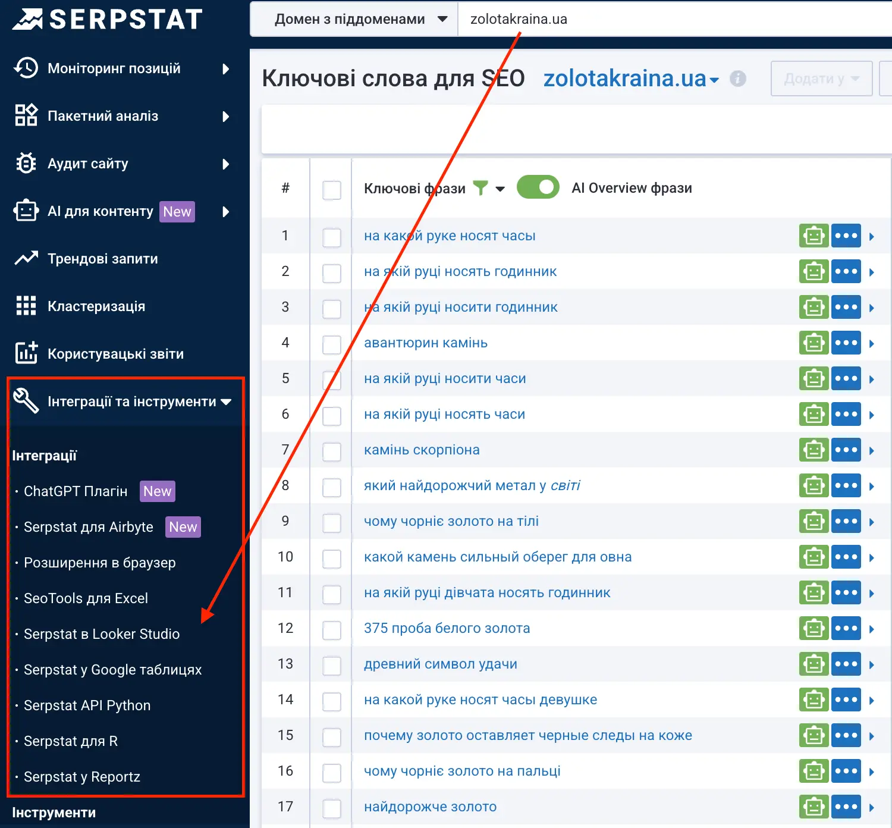The height and width of the screenshot is (828, 892).
Task: Click green AI robot icon for авантюрин камінь
Action: click(814, 343)
